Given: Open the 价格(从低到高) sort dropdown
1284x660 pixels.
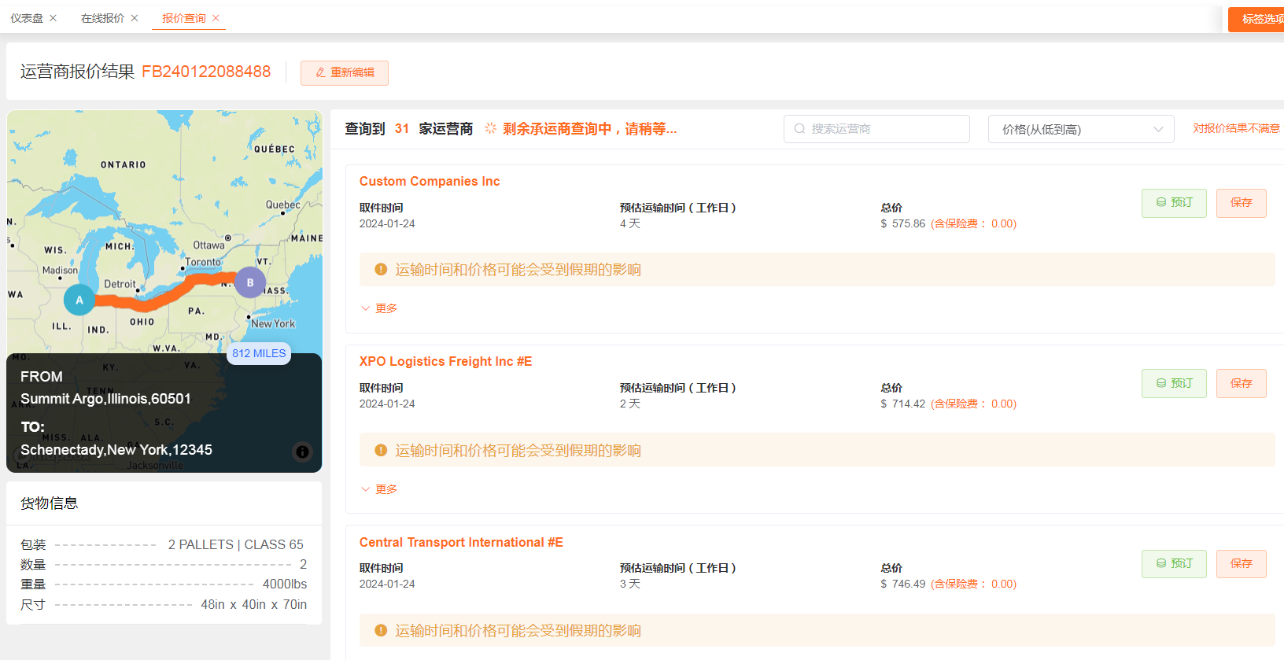Looking at the screenshot, I should click(1080, 129).
